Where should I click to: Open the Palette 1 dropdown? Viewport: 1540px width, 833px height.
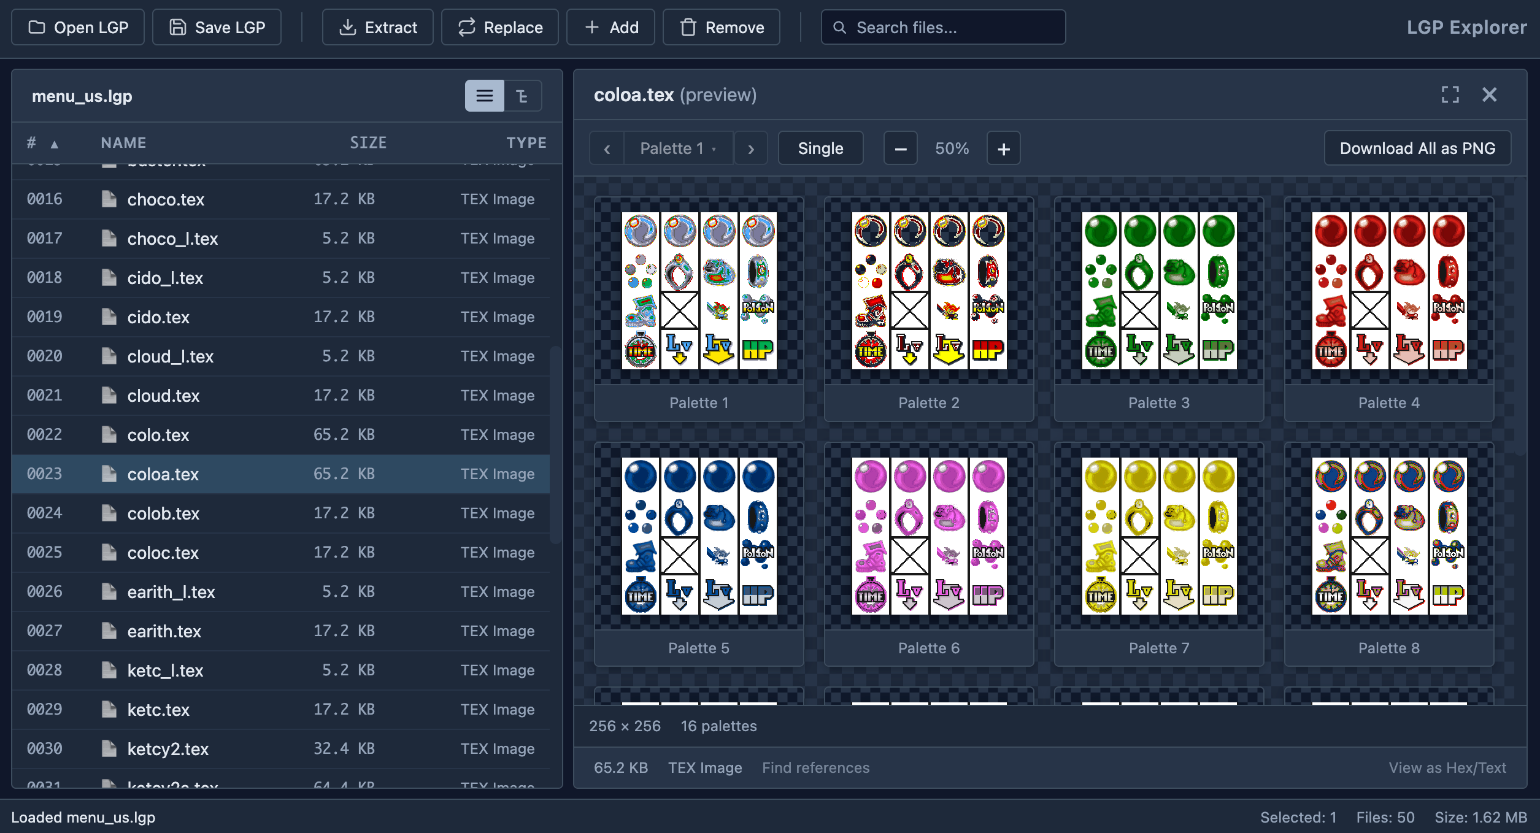pos(679,148)
